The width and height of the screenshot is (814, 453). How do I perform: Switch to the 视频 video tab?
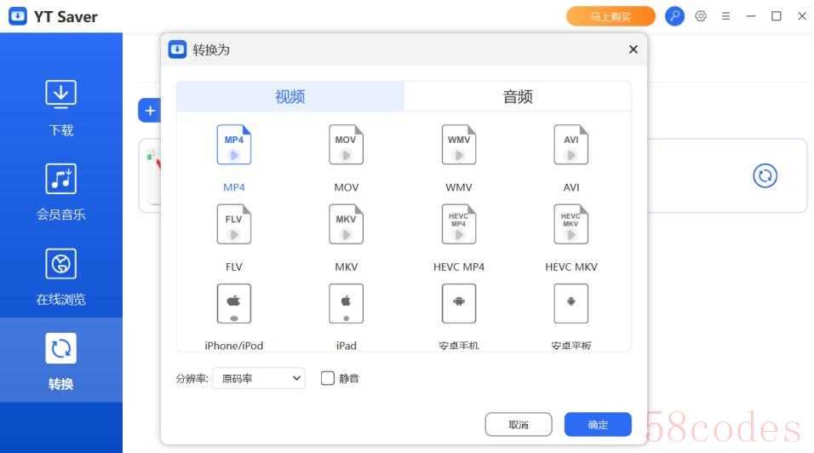290,96
